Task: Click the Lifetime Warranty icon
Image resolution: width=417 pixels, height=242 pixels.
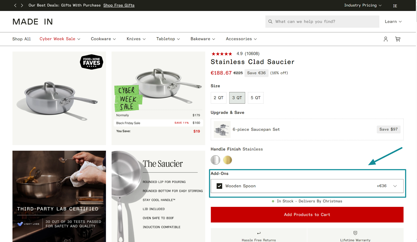Action: [x=355, y=233]
